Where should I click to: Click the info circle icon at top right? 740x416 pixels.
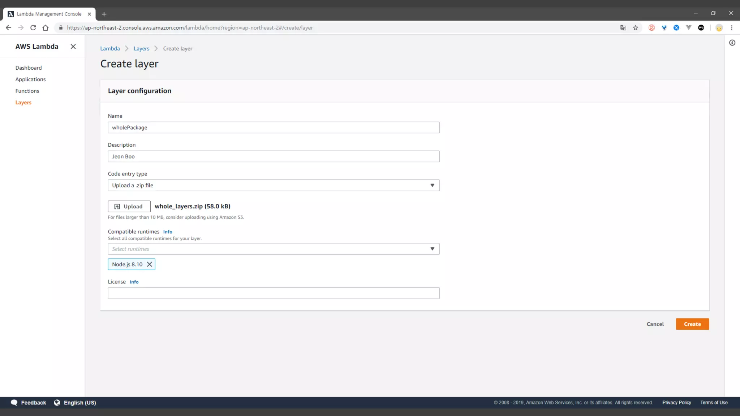coord(732,43)
